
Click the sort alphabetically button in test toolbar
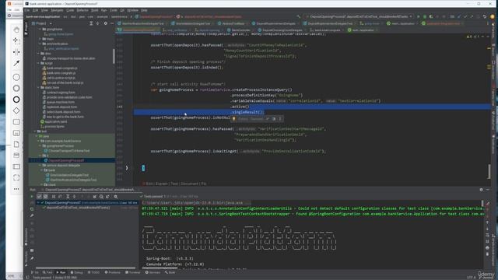pyautogui.click(x=54, y=197)
